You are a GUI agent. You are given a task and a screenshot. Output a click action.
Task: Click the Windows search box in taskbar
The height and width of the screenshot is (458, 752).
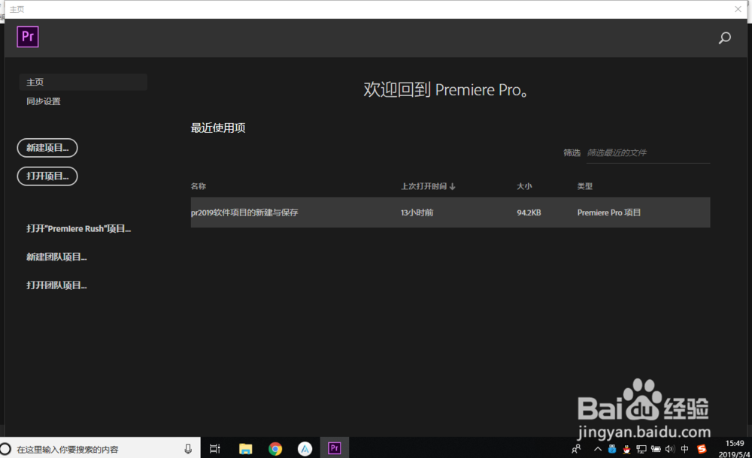click(x=100, y=449)
